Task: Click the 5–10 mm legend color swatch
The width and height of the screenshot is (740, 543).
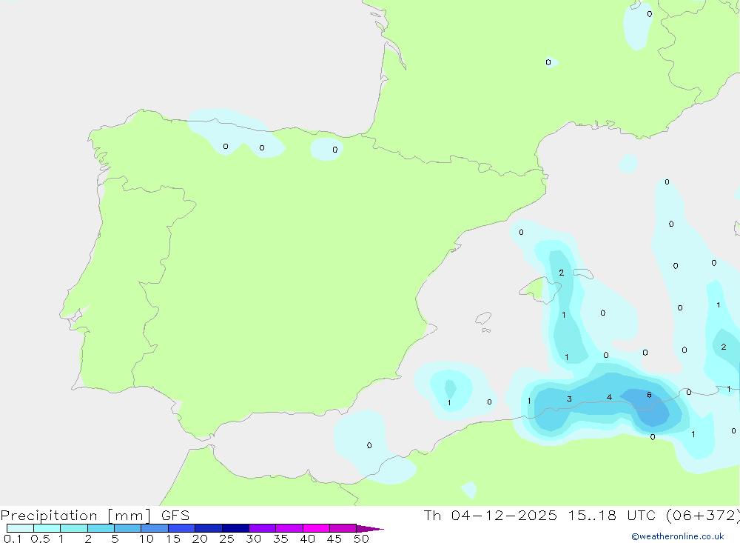Action: point(127,528)
